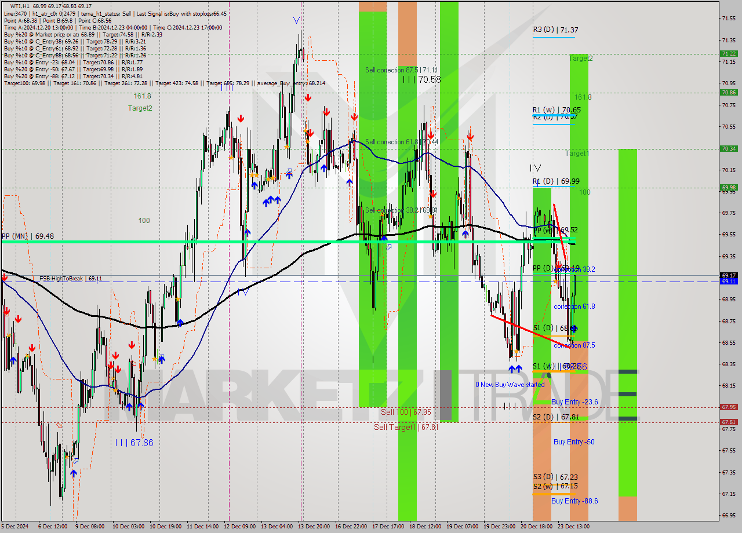Click the 'R3 (D) | 71.37' resistance label

click(x=555, y=30)
